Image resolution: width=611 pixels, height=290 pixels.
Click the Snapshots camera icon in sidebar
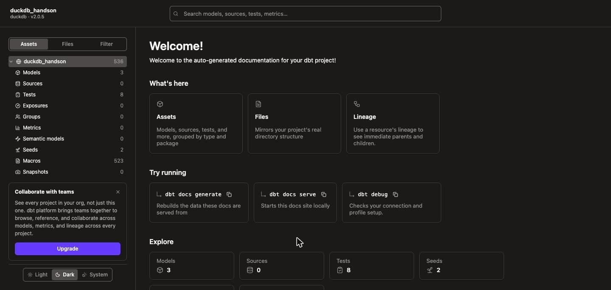pos(18,172)
